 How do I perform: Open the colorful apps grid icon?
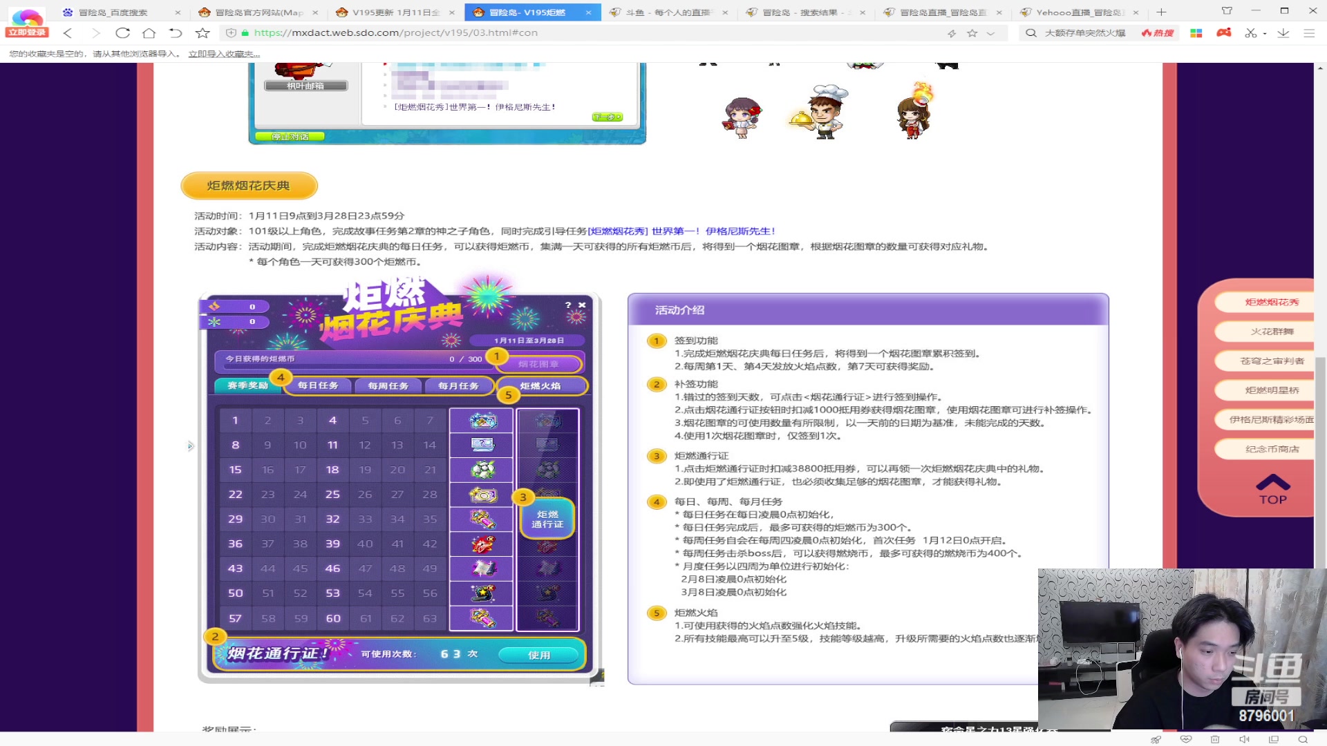click(x=1196, y=32)
